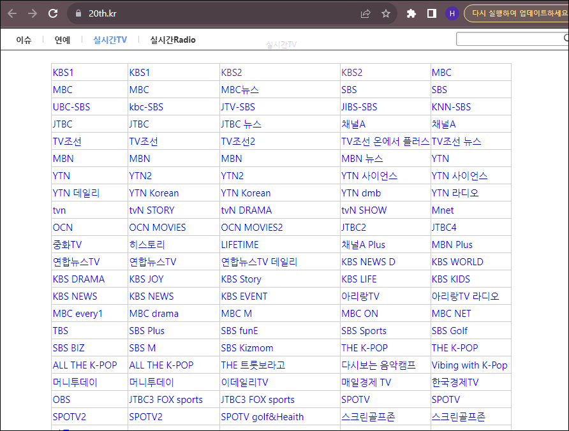Click the browser forward arrow
The image size is (569, 431).
click(33, 14)
